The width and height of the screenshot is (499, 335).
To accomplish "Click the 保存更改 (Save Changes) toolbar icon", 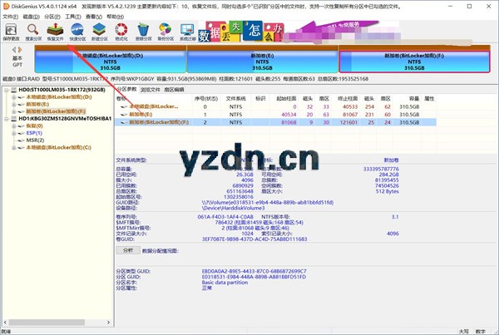I will click(x=11, y=30).
